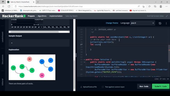The width and height of the screenshot is (170, 96).
Task: Go to the Prepare breadcrumb
Action: click(x=31, y=16)
